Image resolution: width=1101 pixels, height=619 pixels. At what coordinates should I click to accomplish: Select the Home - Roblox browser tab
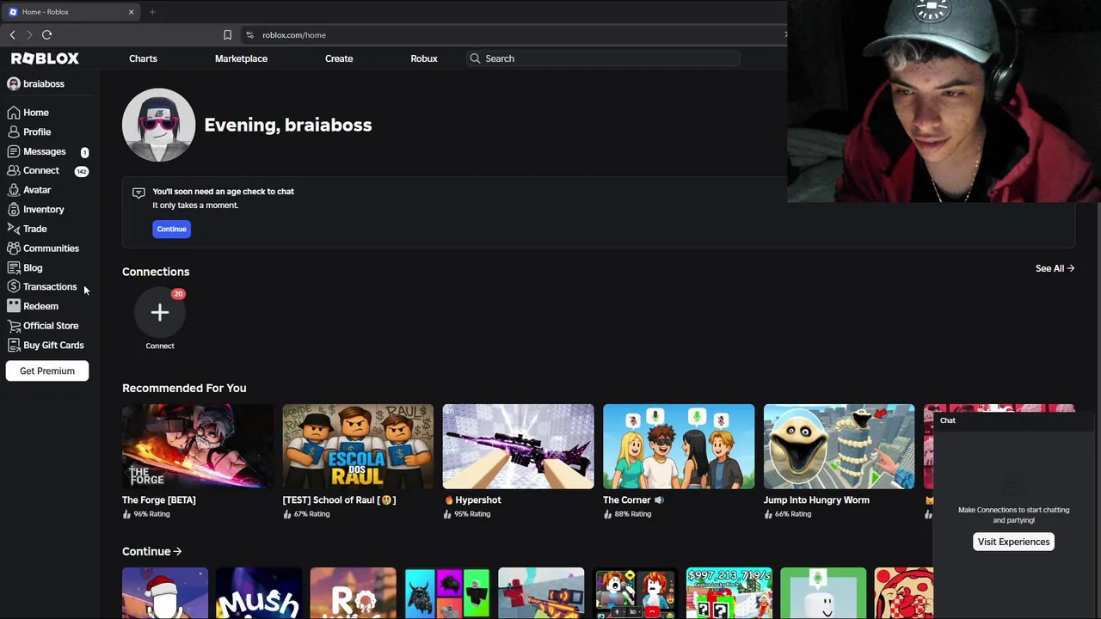[71, 12]
